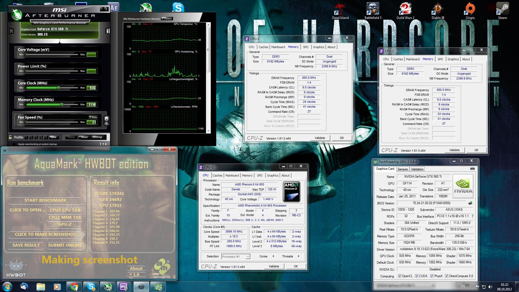Click the GPU-Z BIOS save chip icon
Image resolution: width=519 pixels, height=292 pixels.
click(x=470, y=203)
